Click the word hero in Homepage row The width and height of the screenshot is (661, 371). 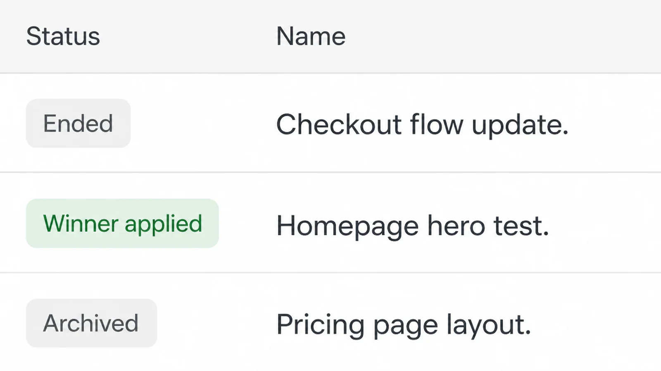tap(456, 226)
